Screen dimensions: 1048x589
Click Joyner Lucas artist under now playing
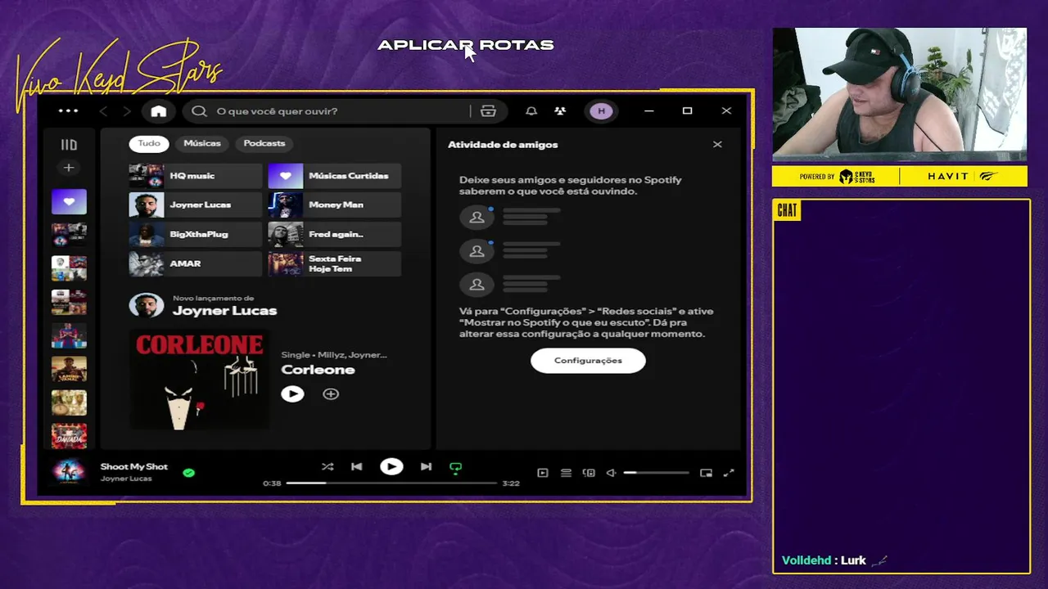pos(126,479)
